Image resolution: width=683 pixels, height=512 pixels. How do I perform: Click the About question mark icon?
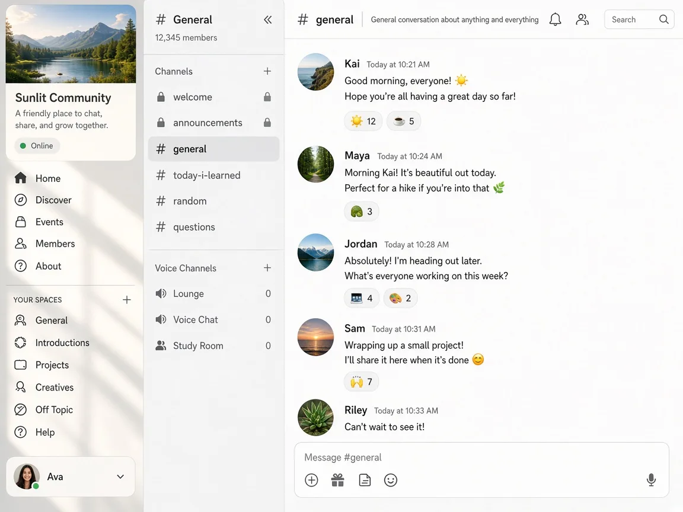point(21,266)
